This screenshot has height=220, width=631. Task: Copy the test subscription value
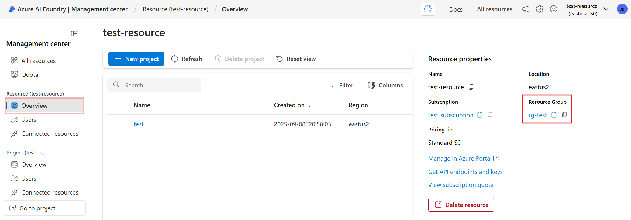(490, 115)
